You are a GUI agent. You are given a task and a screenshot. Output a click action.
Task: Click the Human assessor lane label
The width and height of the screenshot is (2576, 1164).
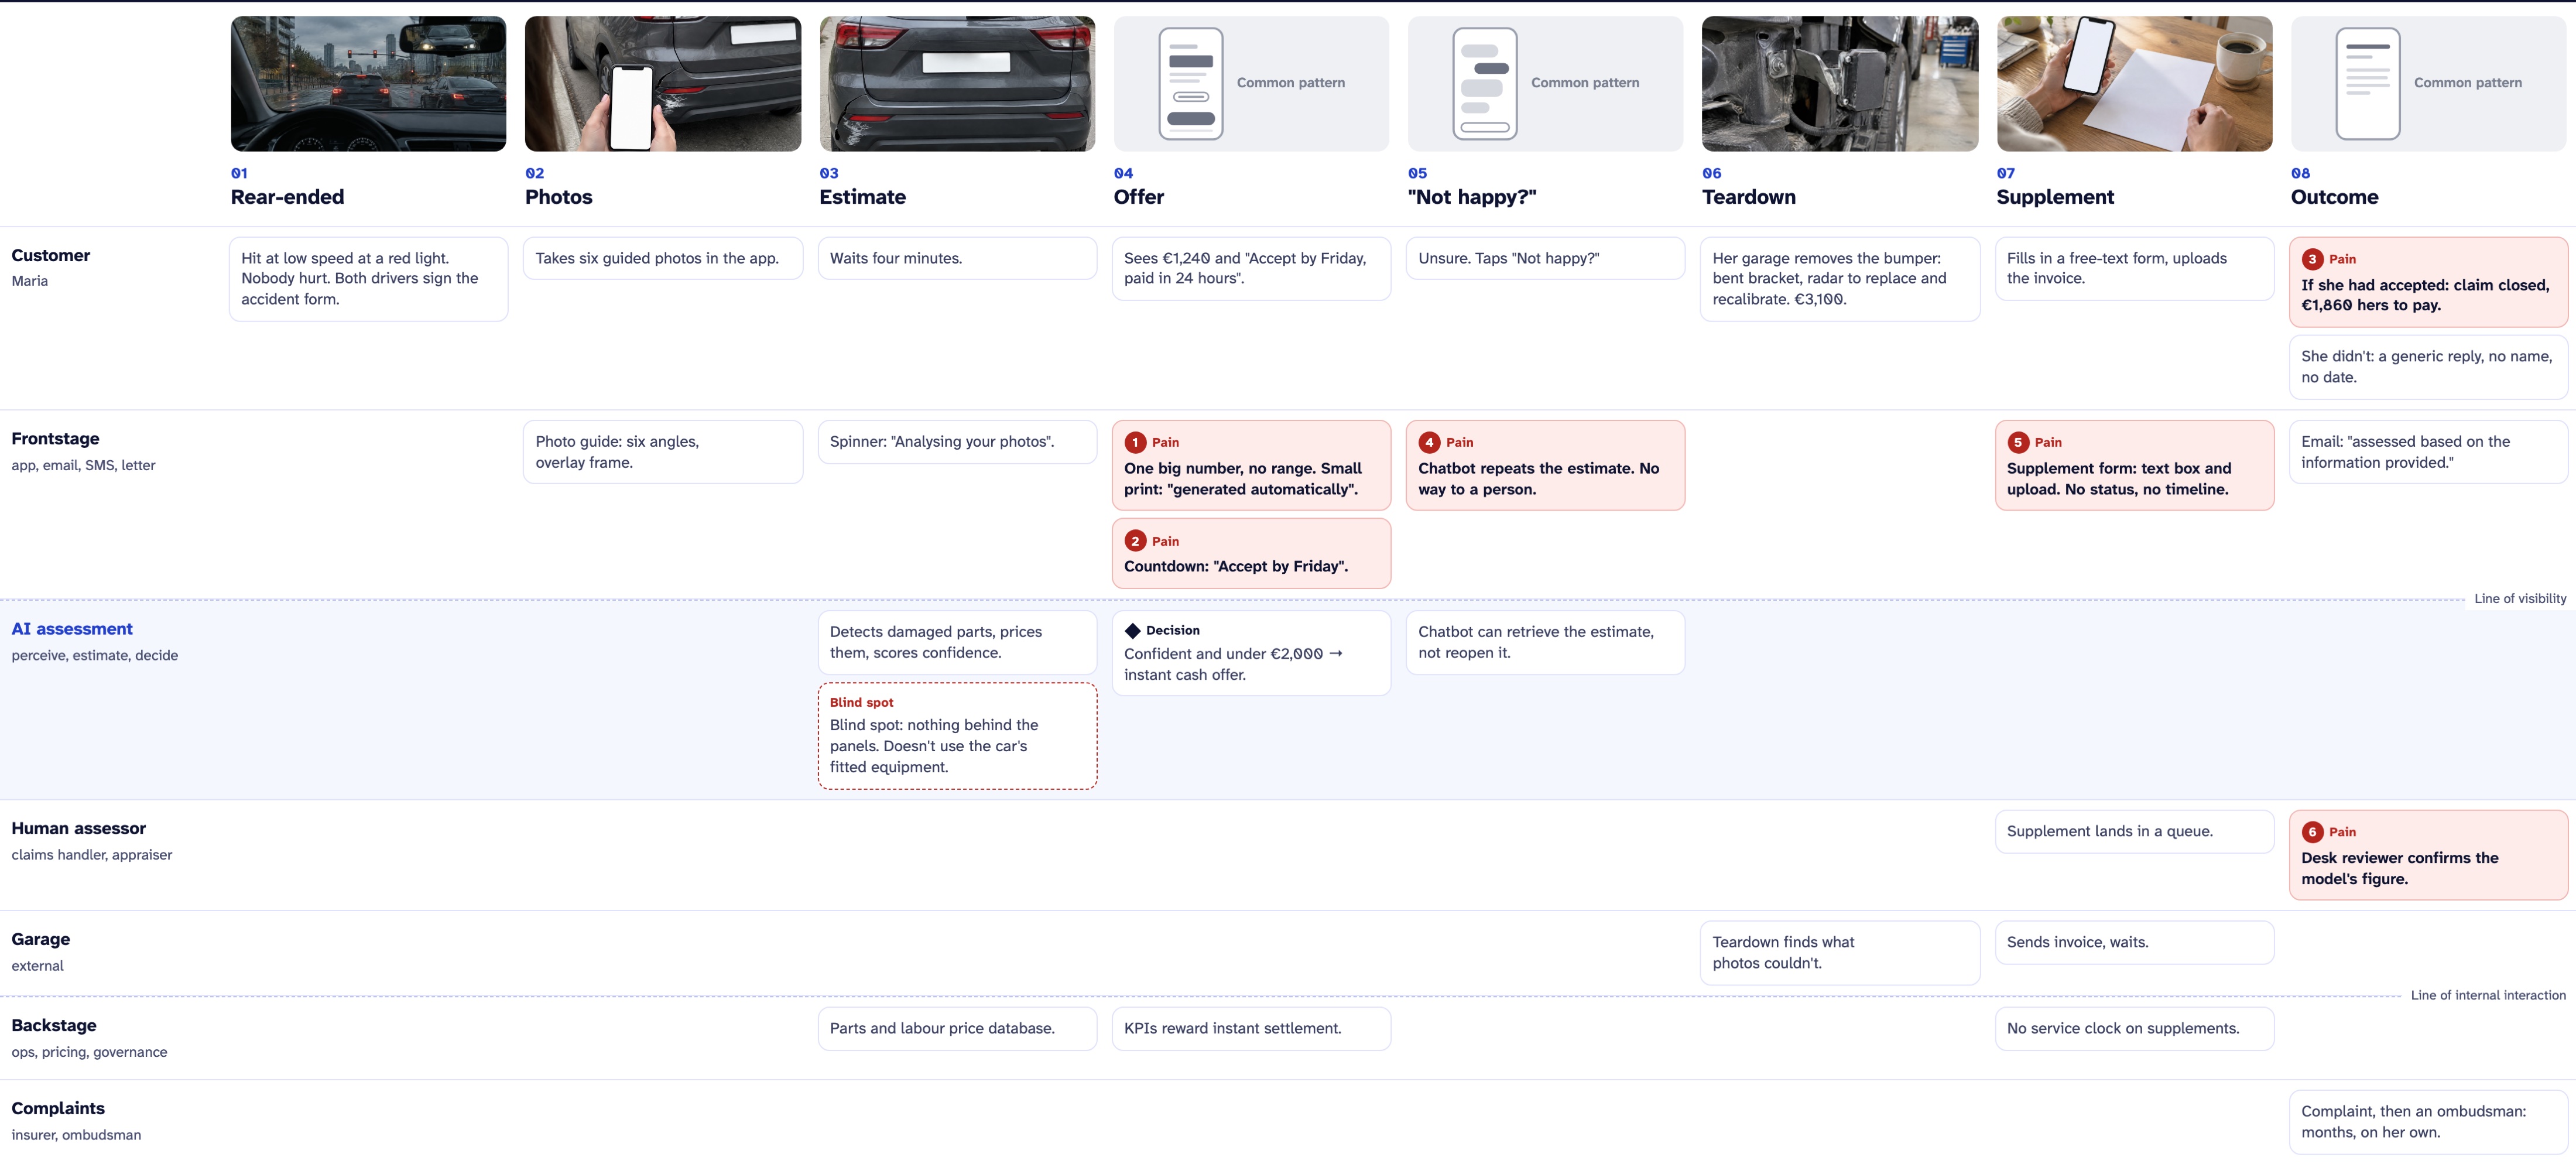click(x=78, y=828)
